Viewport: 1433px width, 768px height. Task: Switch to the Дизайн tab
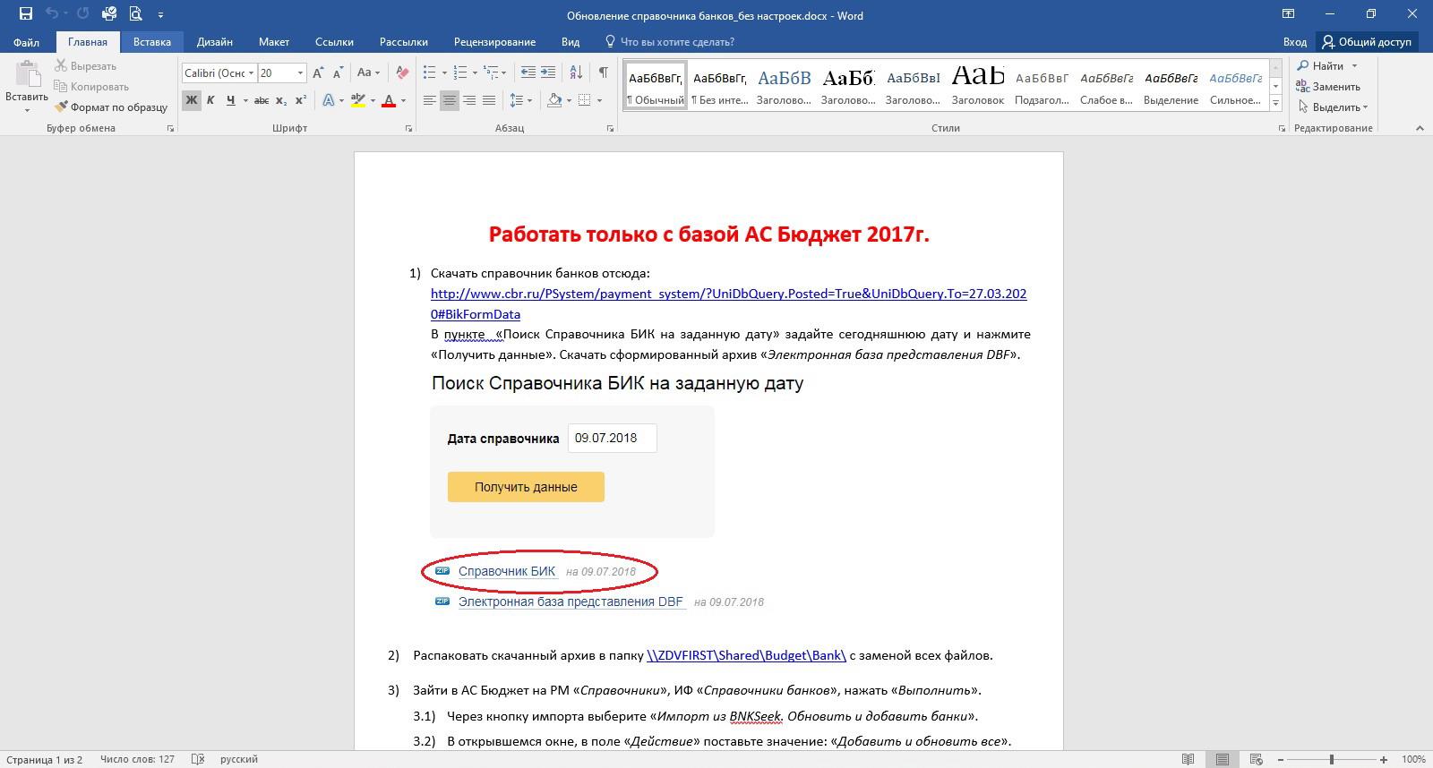point(215,42)
